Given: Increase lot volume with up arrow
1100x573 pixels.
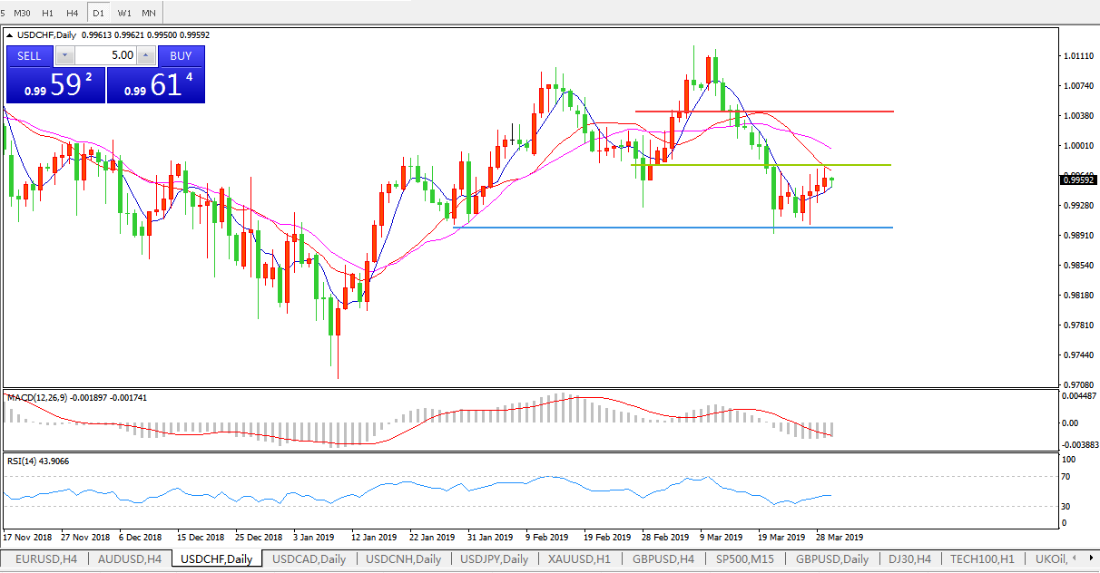Looking at the screenshot, I should coord(146,55).
